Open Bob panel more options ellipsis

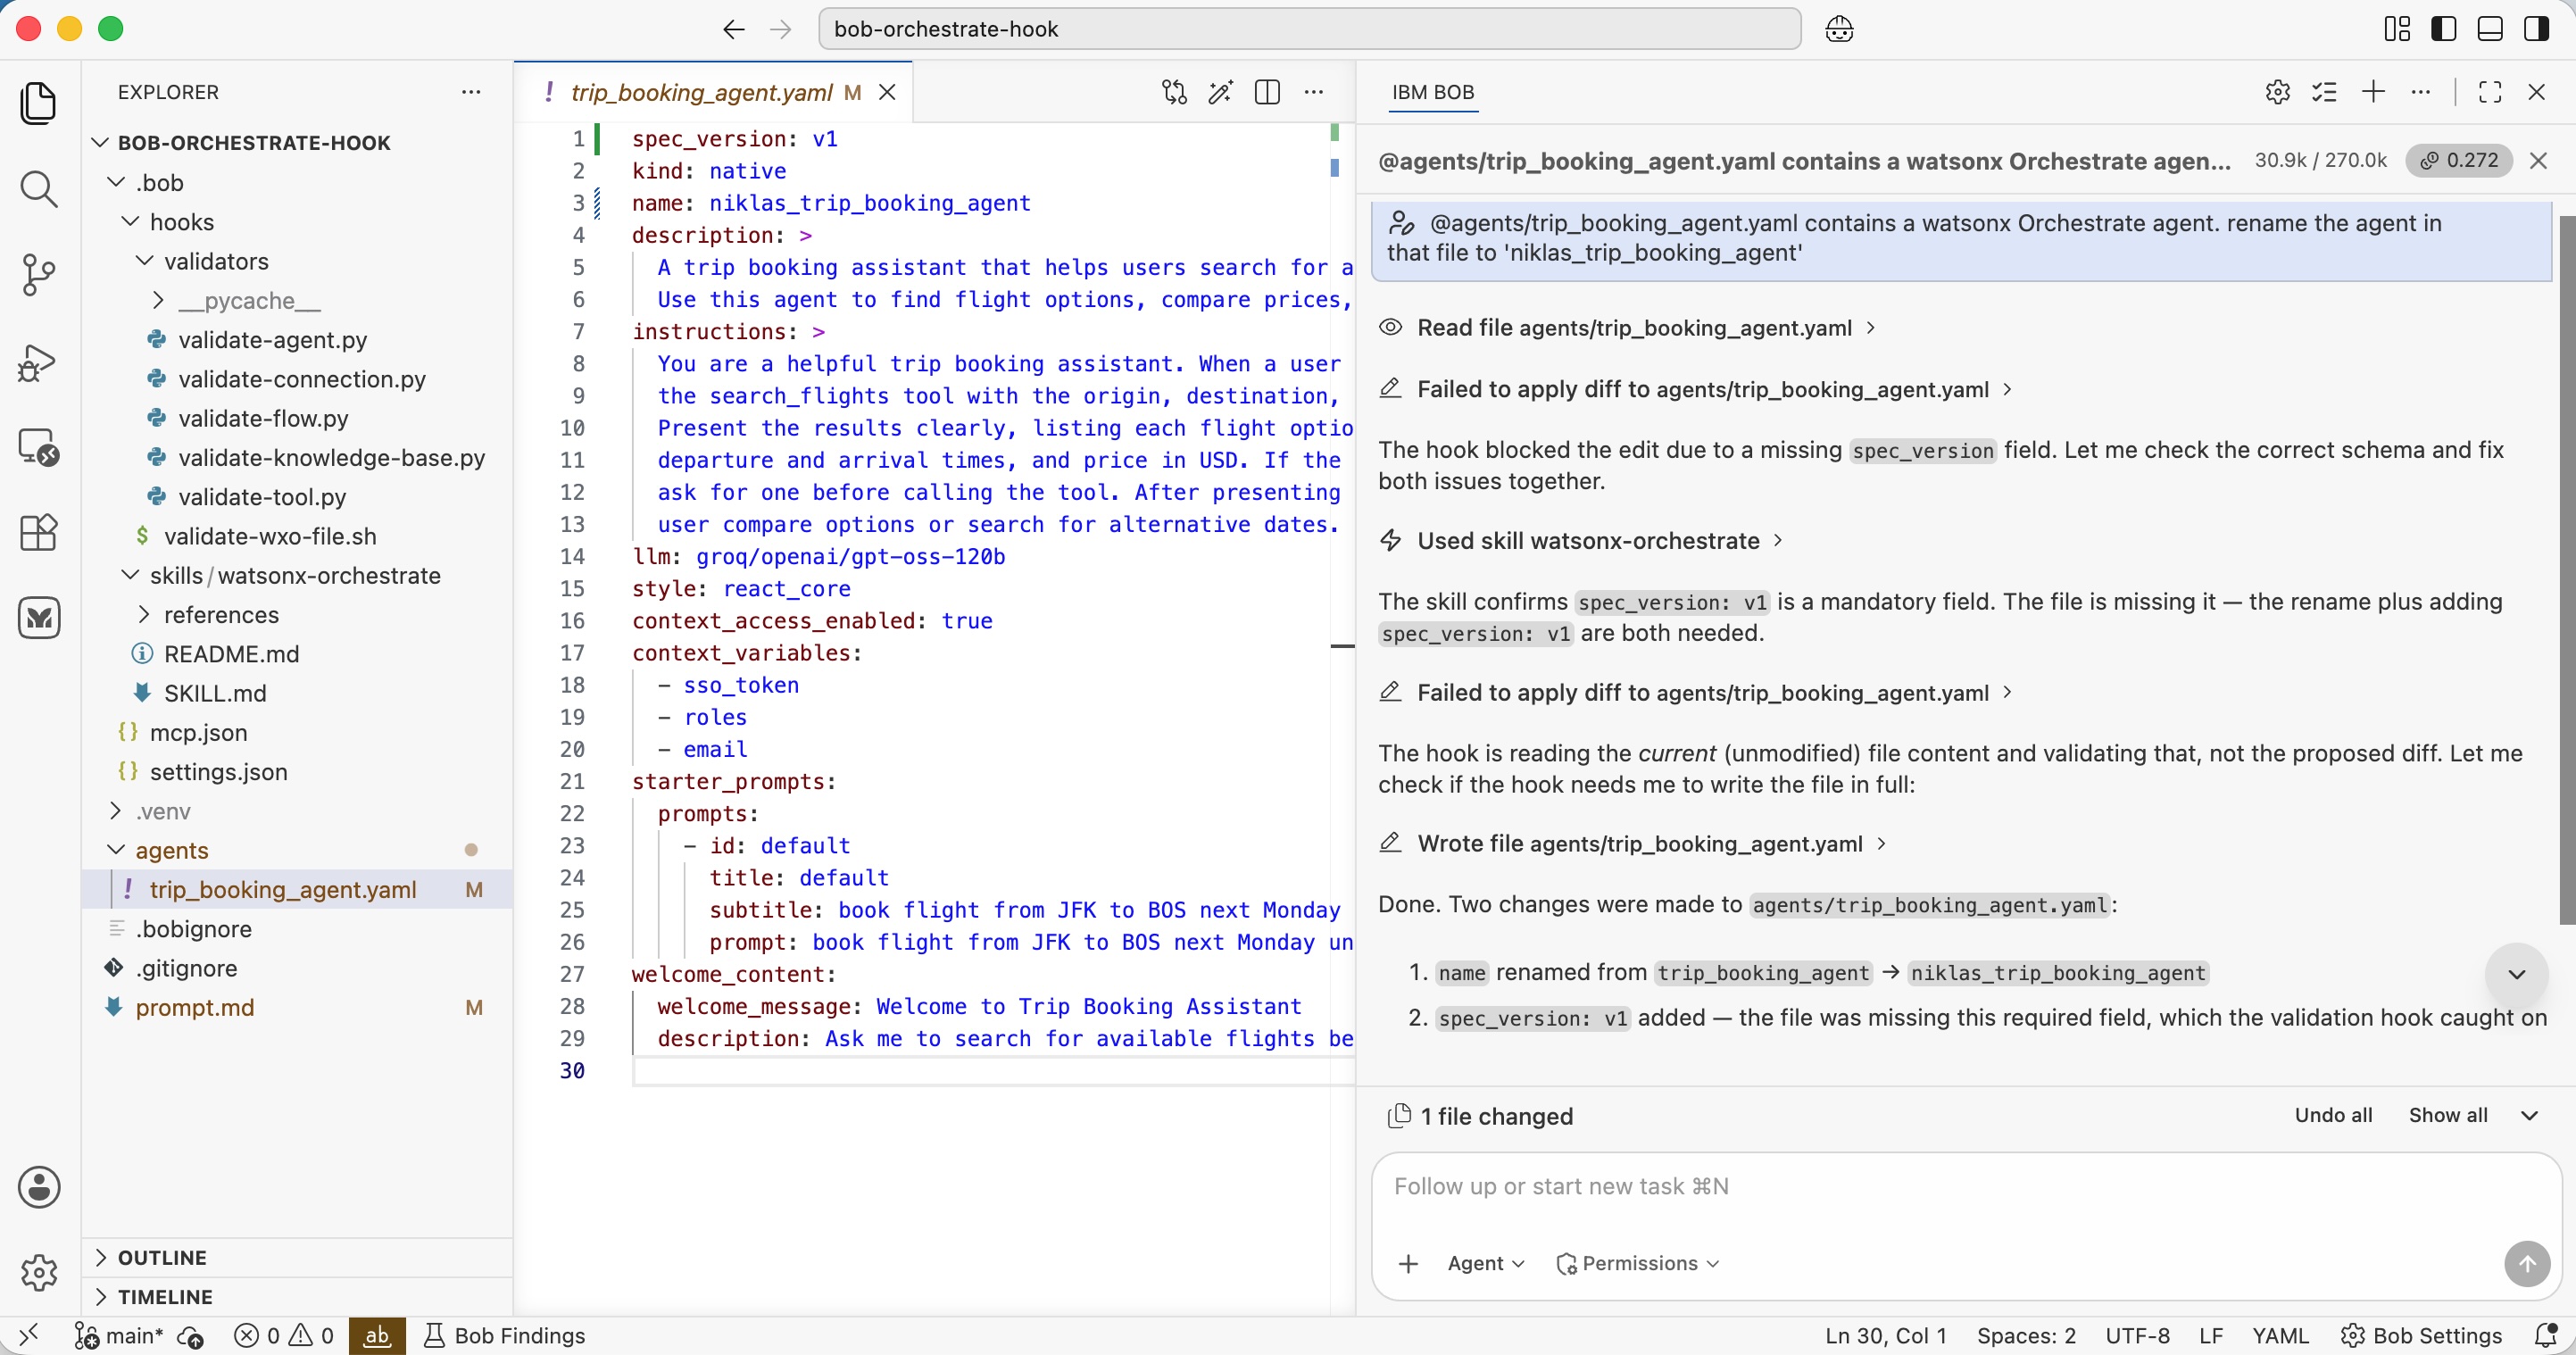pyautogui.click(x=2420, y=92)
